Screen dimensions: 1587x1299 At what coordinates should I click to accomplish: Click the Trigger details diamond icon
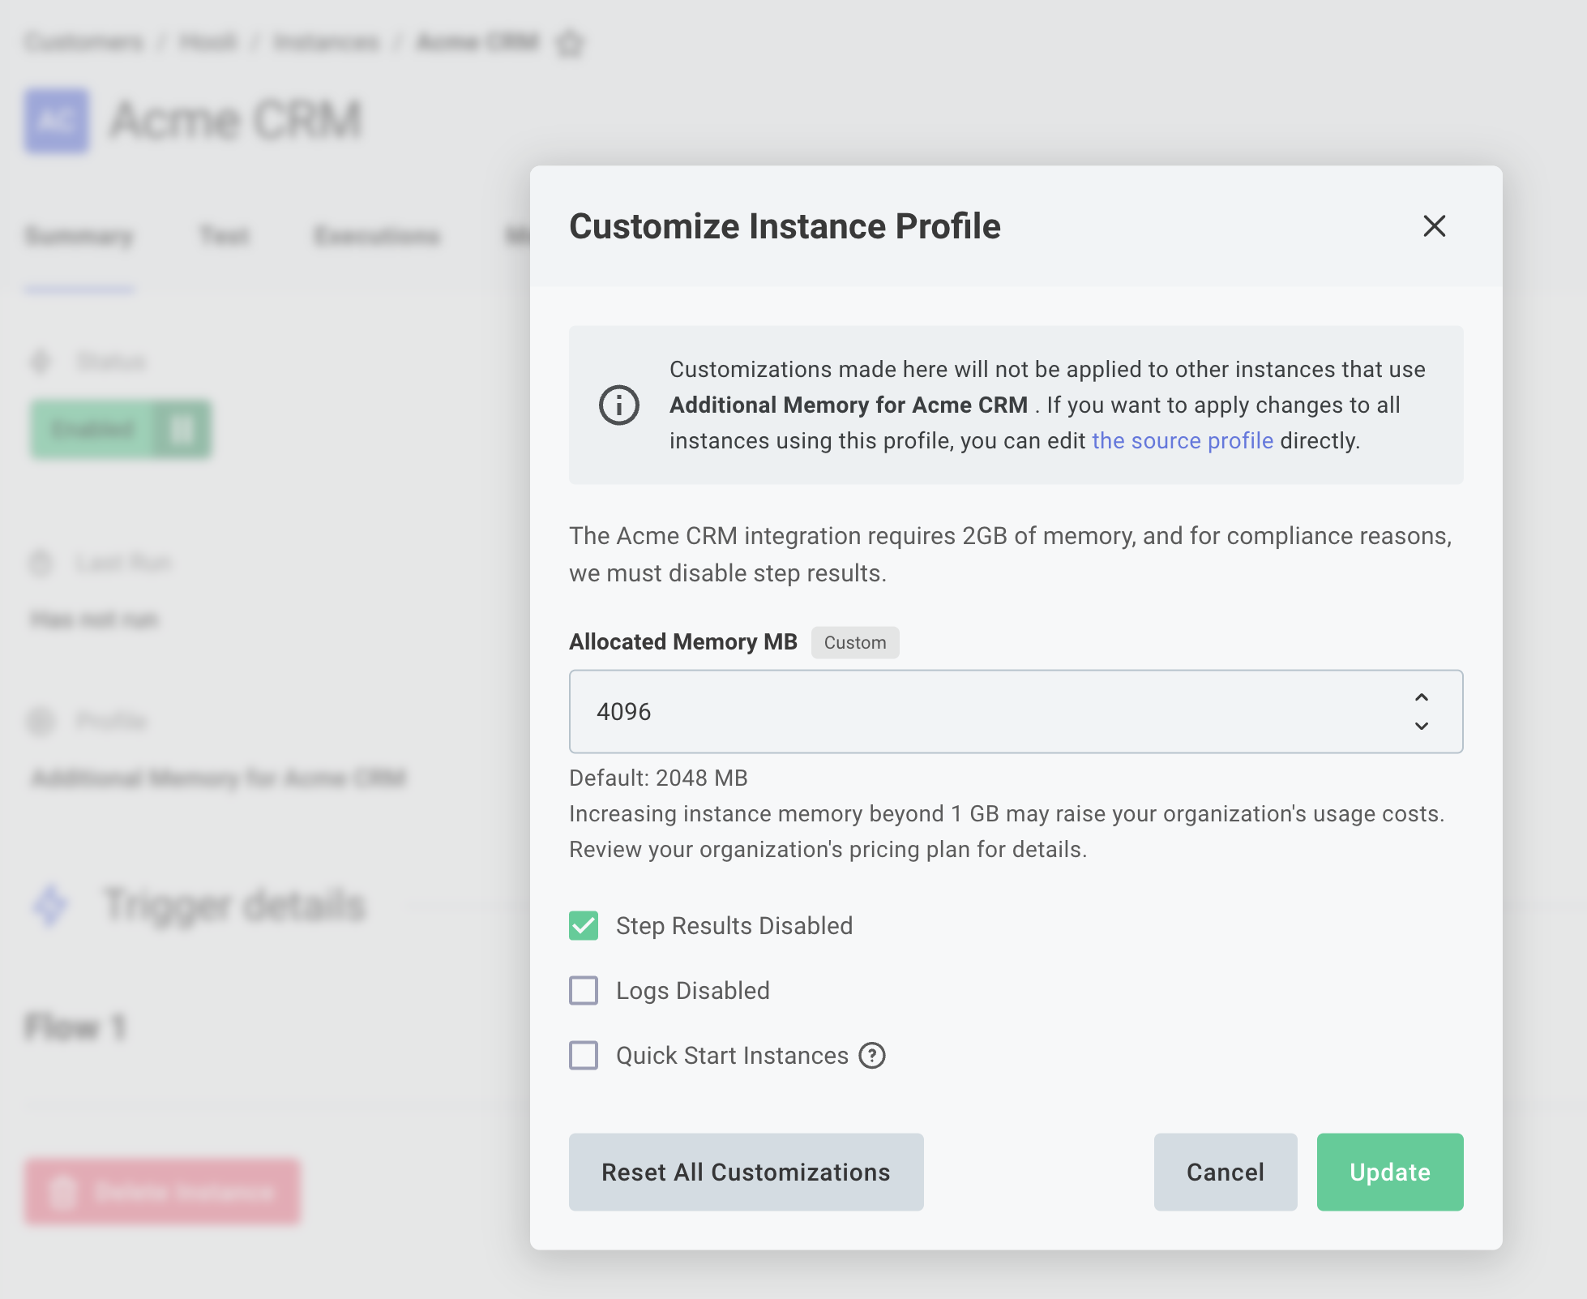pos(49,905)
